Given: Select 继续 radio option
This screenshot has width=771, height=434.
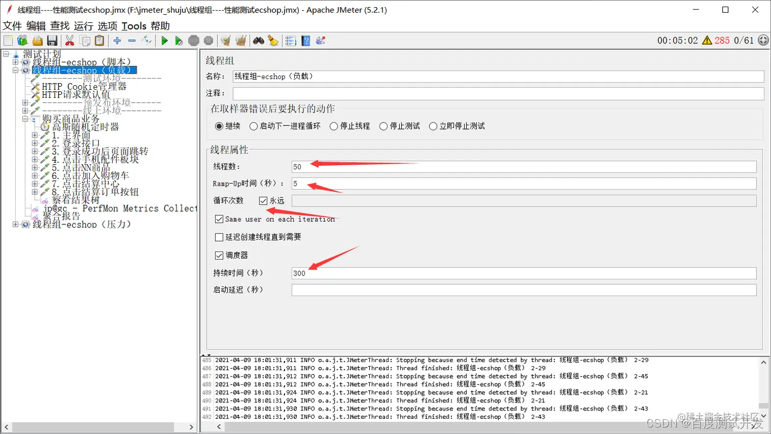Looking at the screenshot, I should pos(219,126).
